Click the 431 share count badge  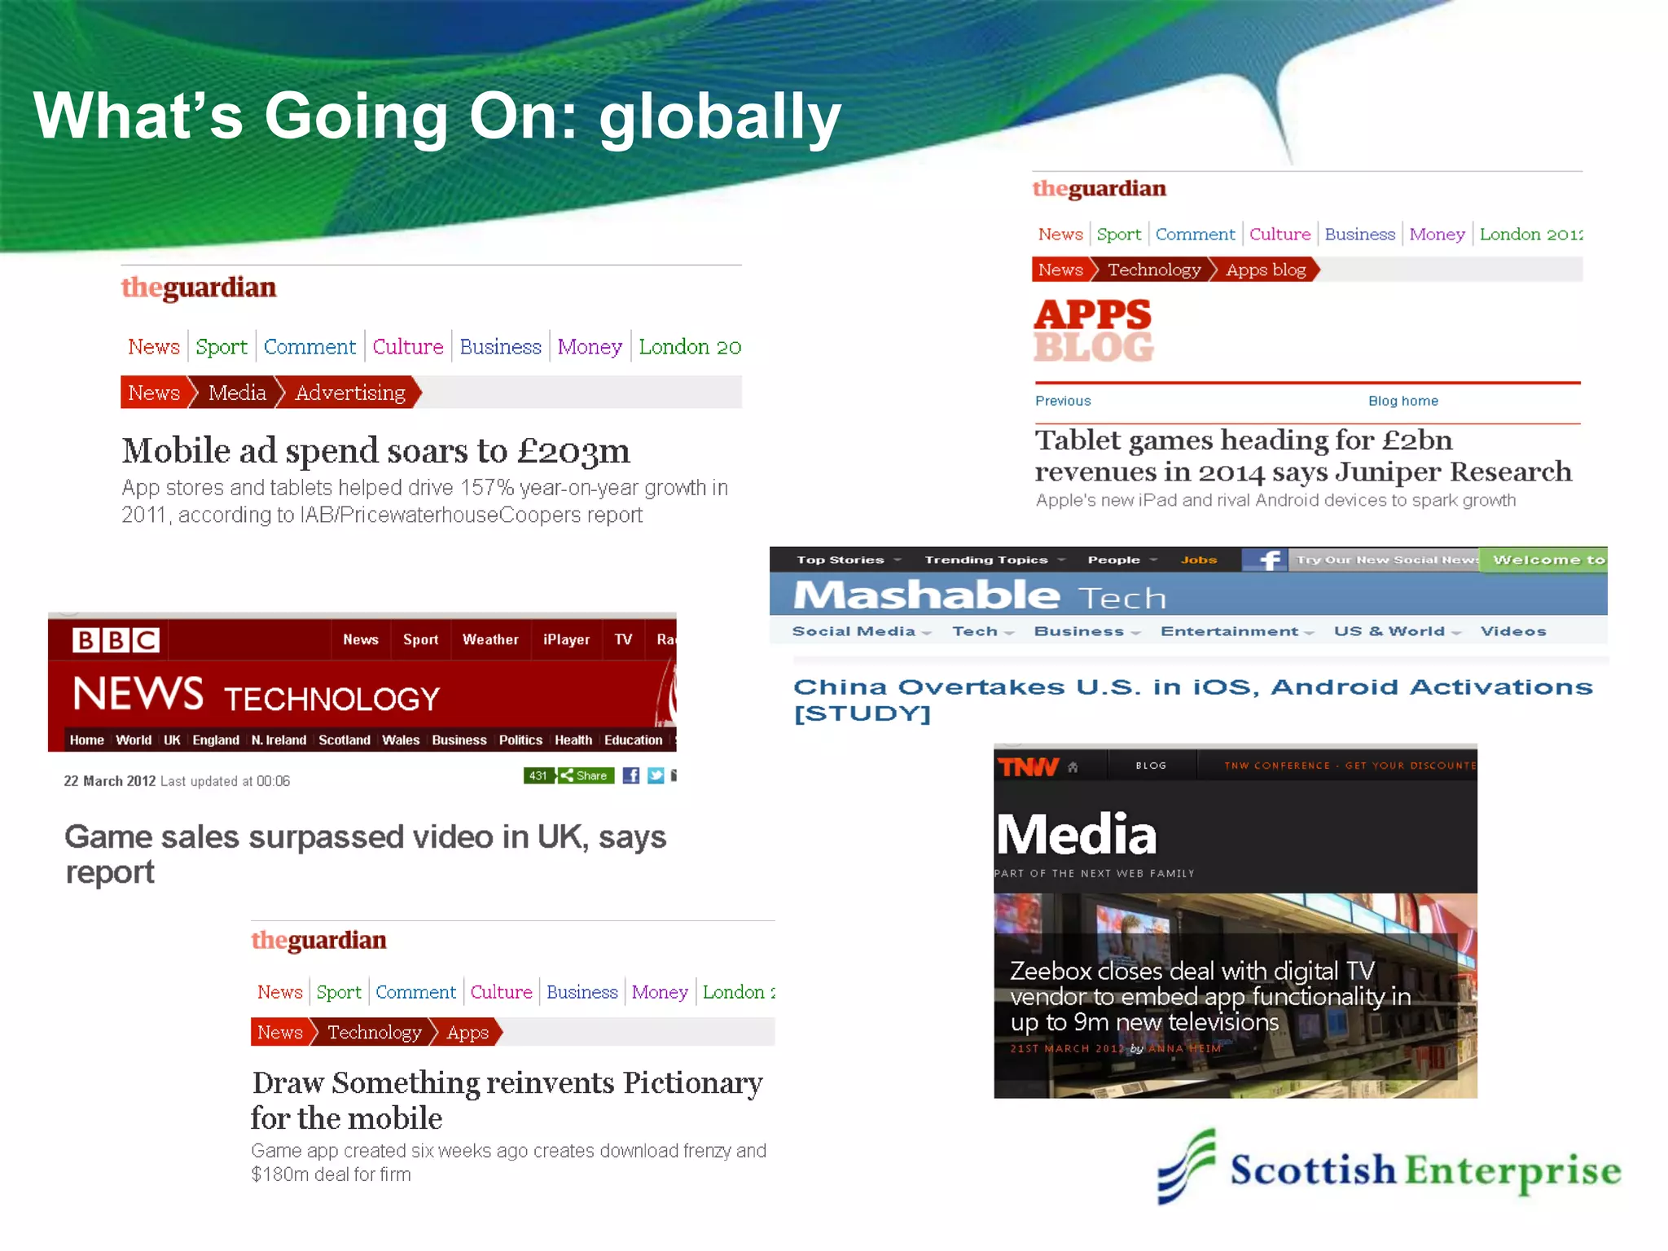coord(539,776)
